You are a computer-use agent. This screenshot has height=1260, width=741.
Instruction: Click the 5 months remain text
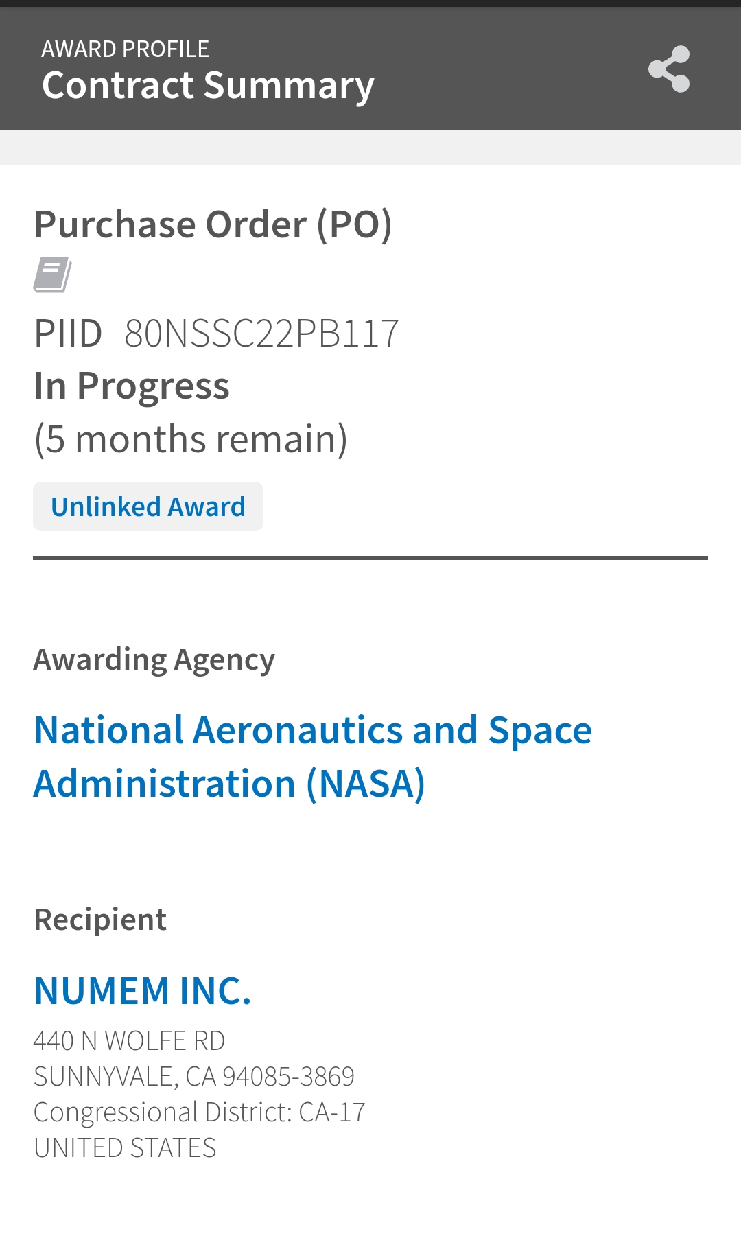click(x=191, y=439)
